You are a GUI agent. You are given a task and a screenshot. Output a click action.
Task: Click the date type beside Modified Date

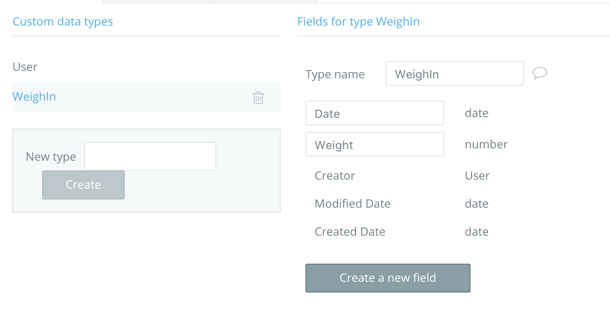pyautogui.click(x=476, y=204)
